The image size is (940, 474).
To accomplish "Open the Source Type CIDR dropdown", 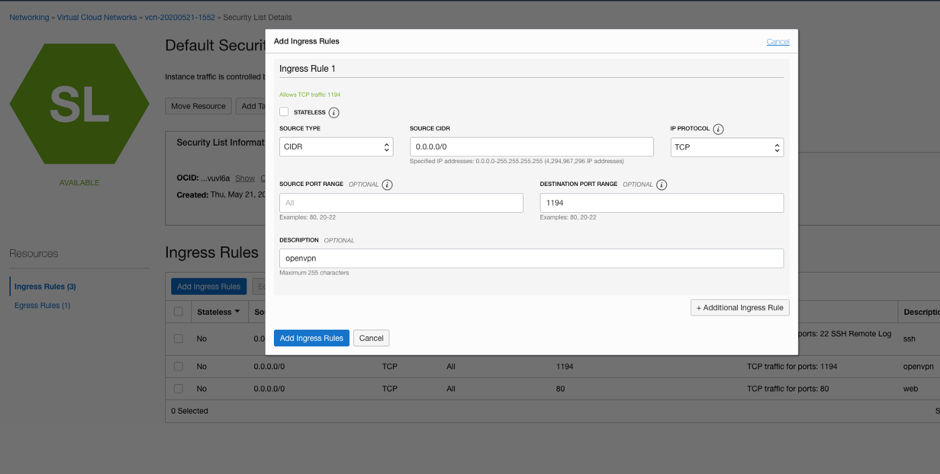I will (x=336, y=146).
